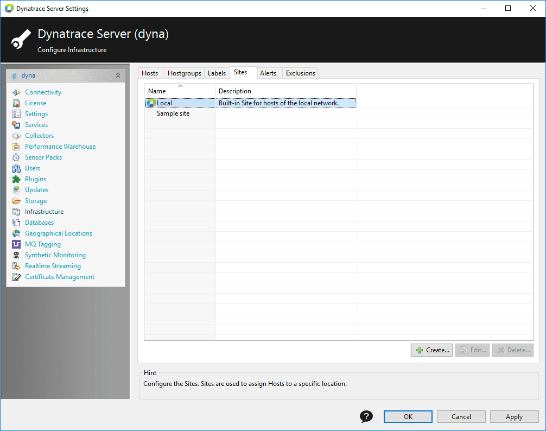Collapse the dyna sidebar section
Image resolution: width=546 pixels, height=431 pixels.
pos(118,75)
